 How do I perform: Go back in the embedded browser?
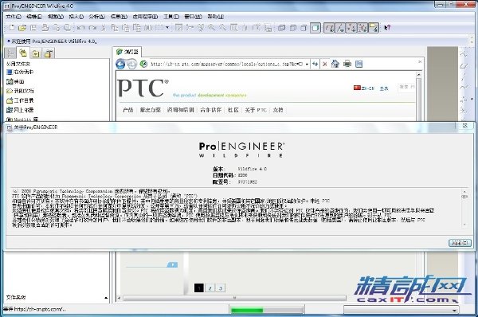[120, 64]
